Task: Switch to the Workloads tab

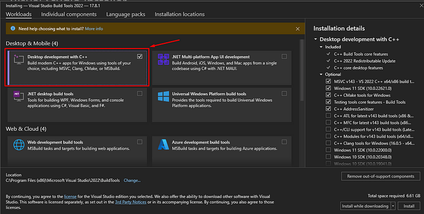Action: [19, 14]
